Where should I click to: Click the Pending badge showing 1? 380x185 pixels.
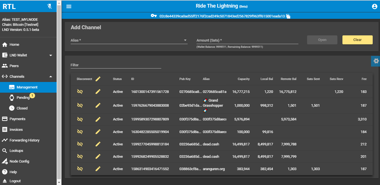(32, 96)
